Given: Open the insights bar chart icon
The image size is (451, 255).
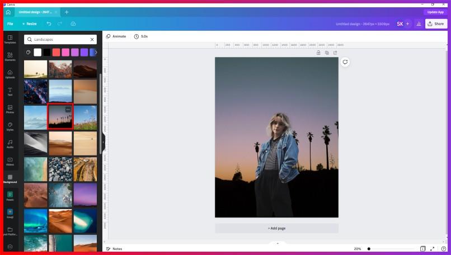Looking at the screenshot, I should pyautogui.click(x=419, y=24).
